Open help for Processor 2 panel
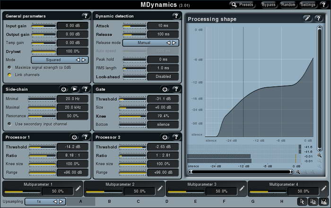 [176, 137]
